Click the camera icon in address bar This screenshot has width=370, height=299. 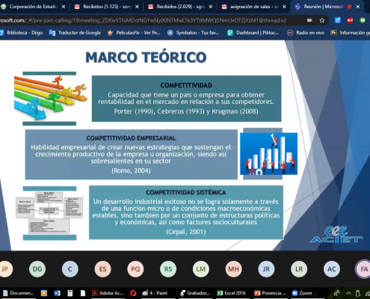coord(309,20)
